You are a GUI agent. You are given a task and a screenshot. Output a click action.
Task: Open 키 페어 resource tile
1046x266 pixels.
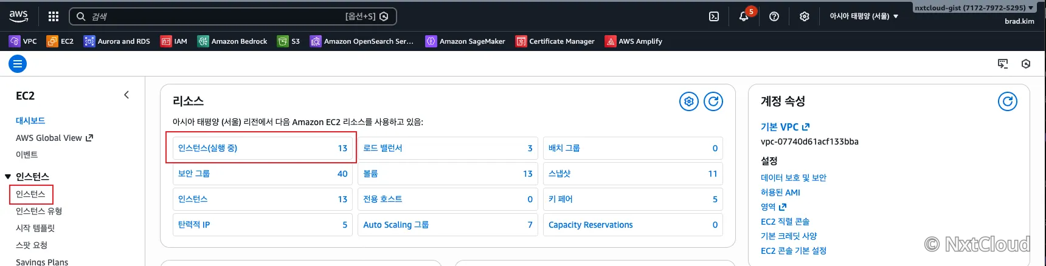click(633, 199)
